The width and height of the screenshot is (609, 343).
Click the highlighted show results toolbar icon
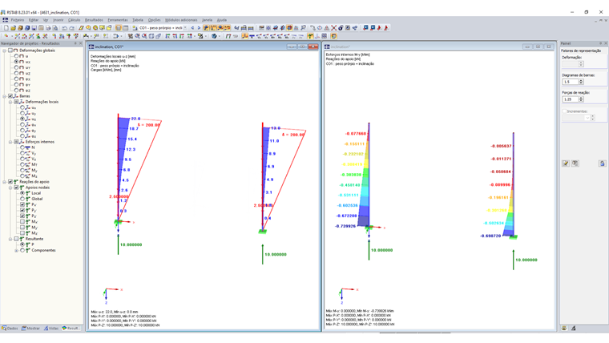pos(206,28)
